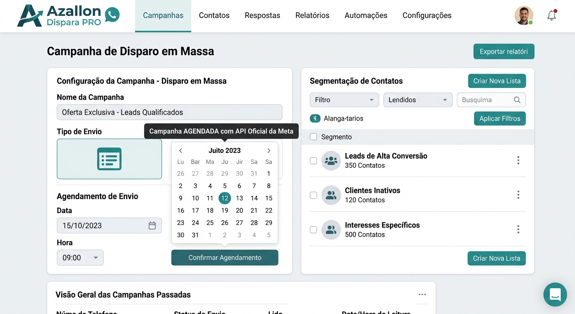Check the Clientes Inativos checkbox
The width and height of the screenshot is (575, 314).
pos(313,195)
